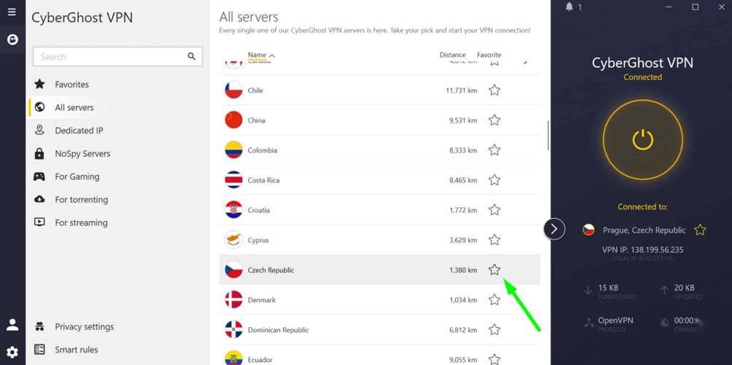Collapse the server list panel with arrow
The image size is (732, 365).
554,229
